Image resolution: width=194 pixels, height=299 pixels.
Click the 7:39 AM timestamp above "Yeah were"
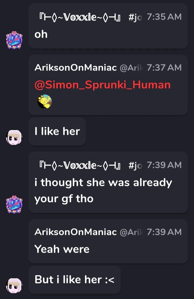(164, 232)
